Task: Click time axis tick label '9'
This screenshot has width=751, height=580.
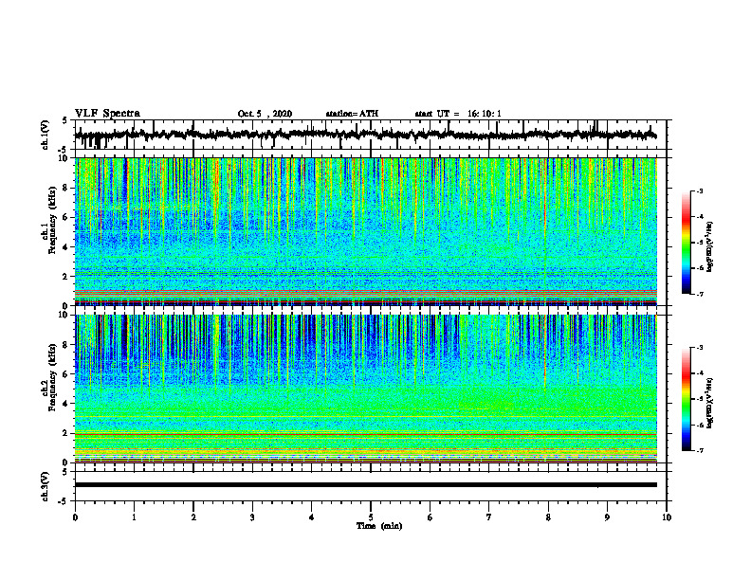Action: (x=607, y=517)
